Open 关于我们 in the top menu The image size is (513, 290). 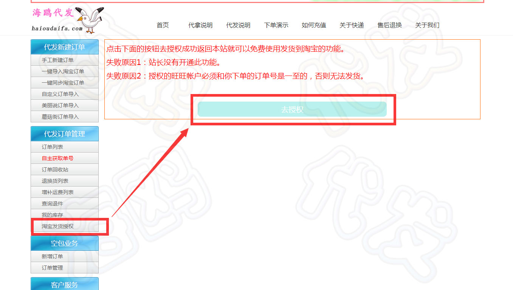click(427, 25)
